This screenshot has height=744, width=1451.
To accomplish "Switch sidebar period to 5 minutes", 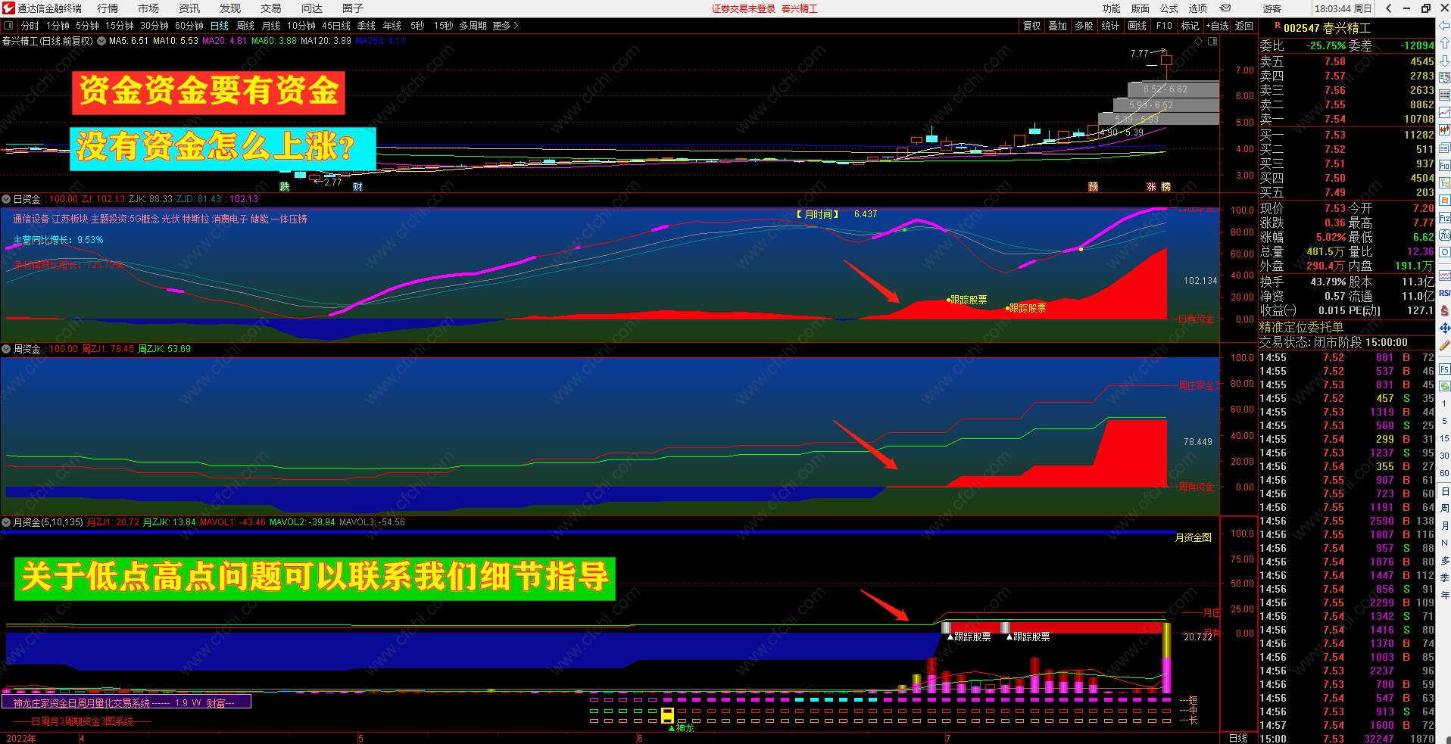I will click(x=1444, y=421).
